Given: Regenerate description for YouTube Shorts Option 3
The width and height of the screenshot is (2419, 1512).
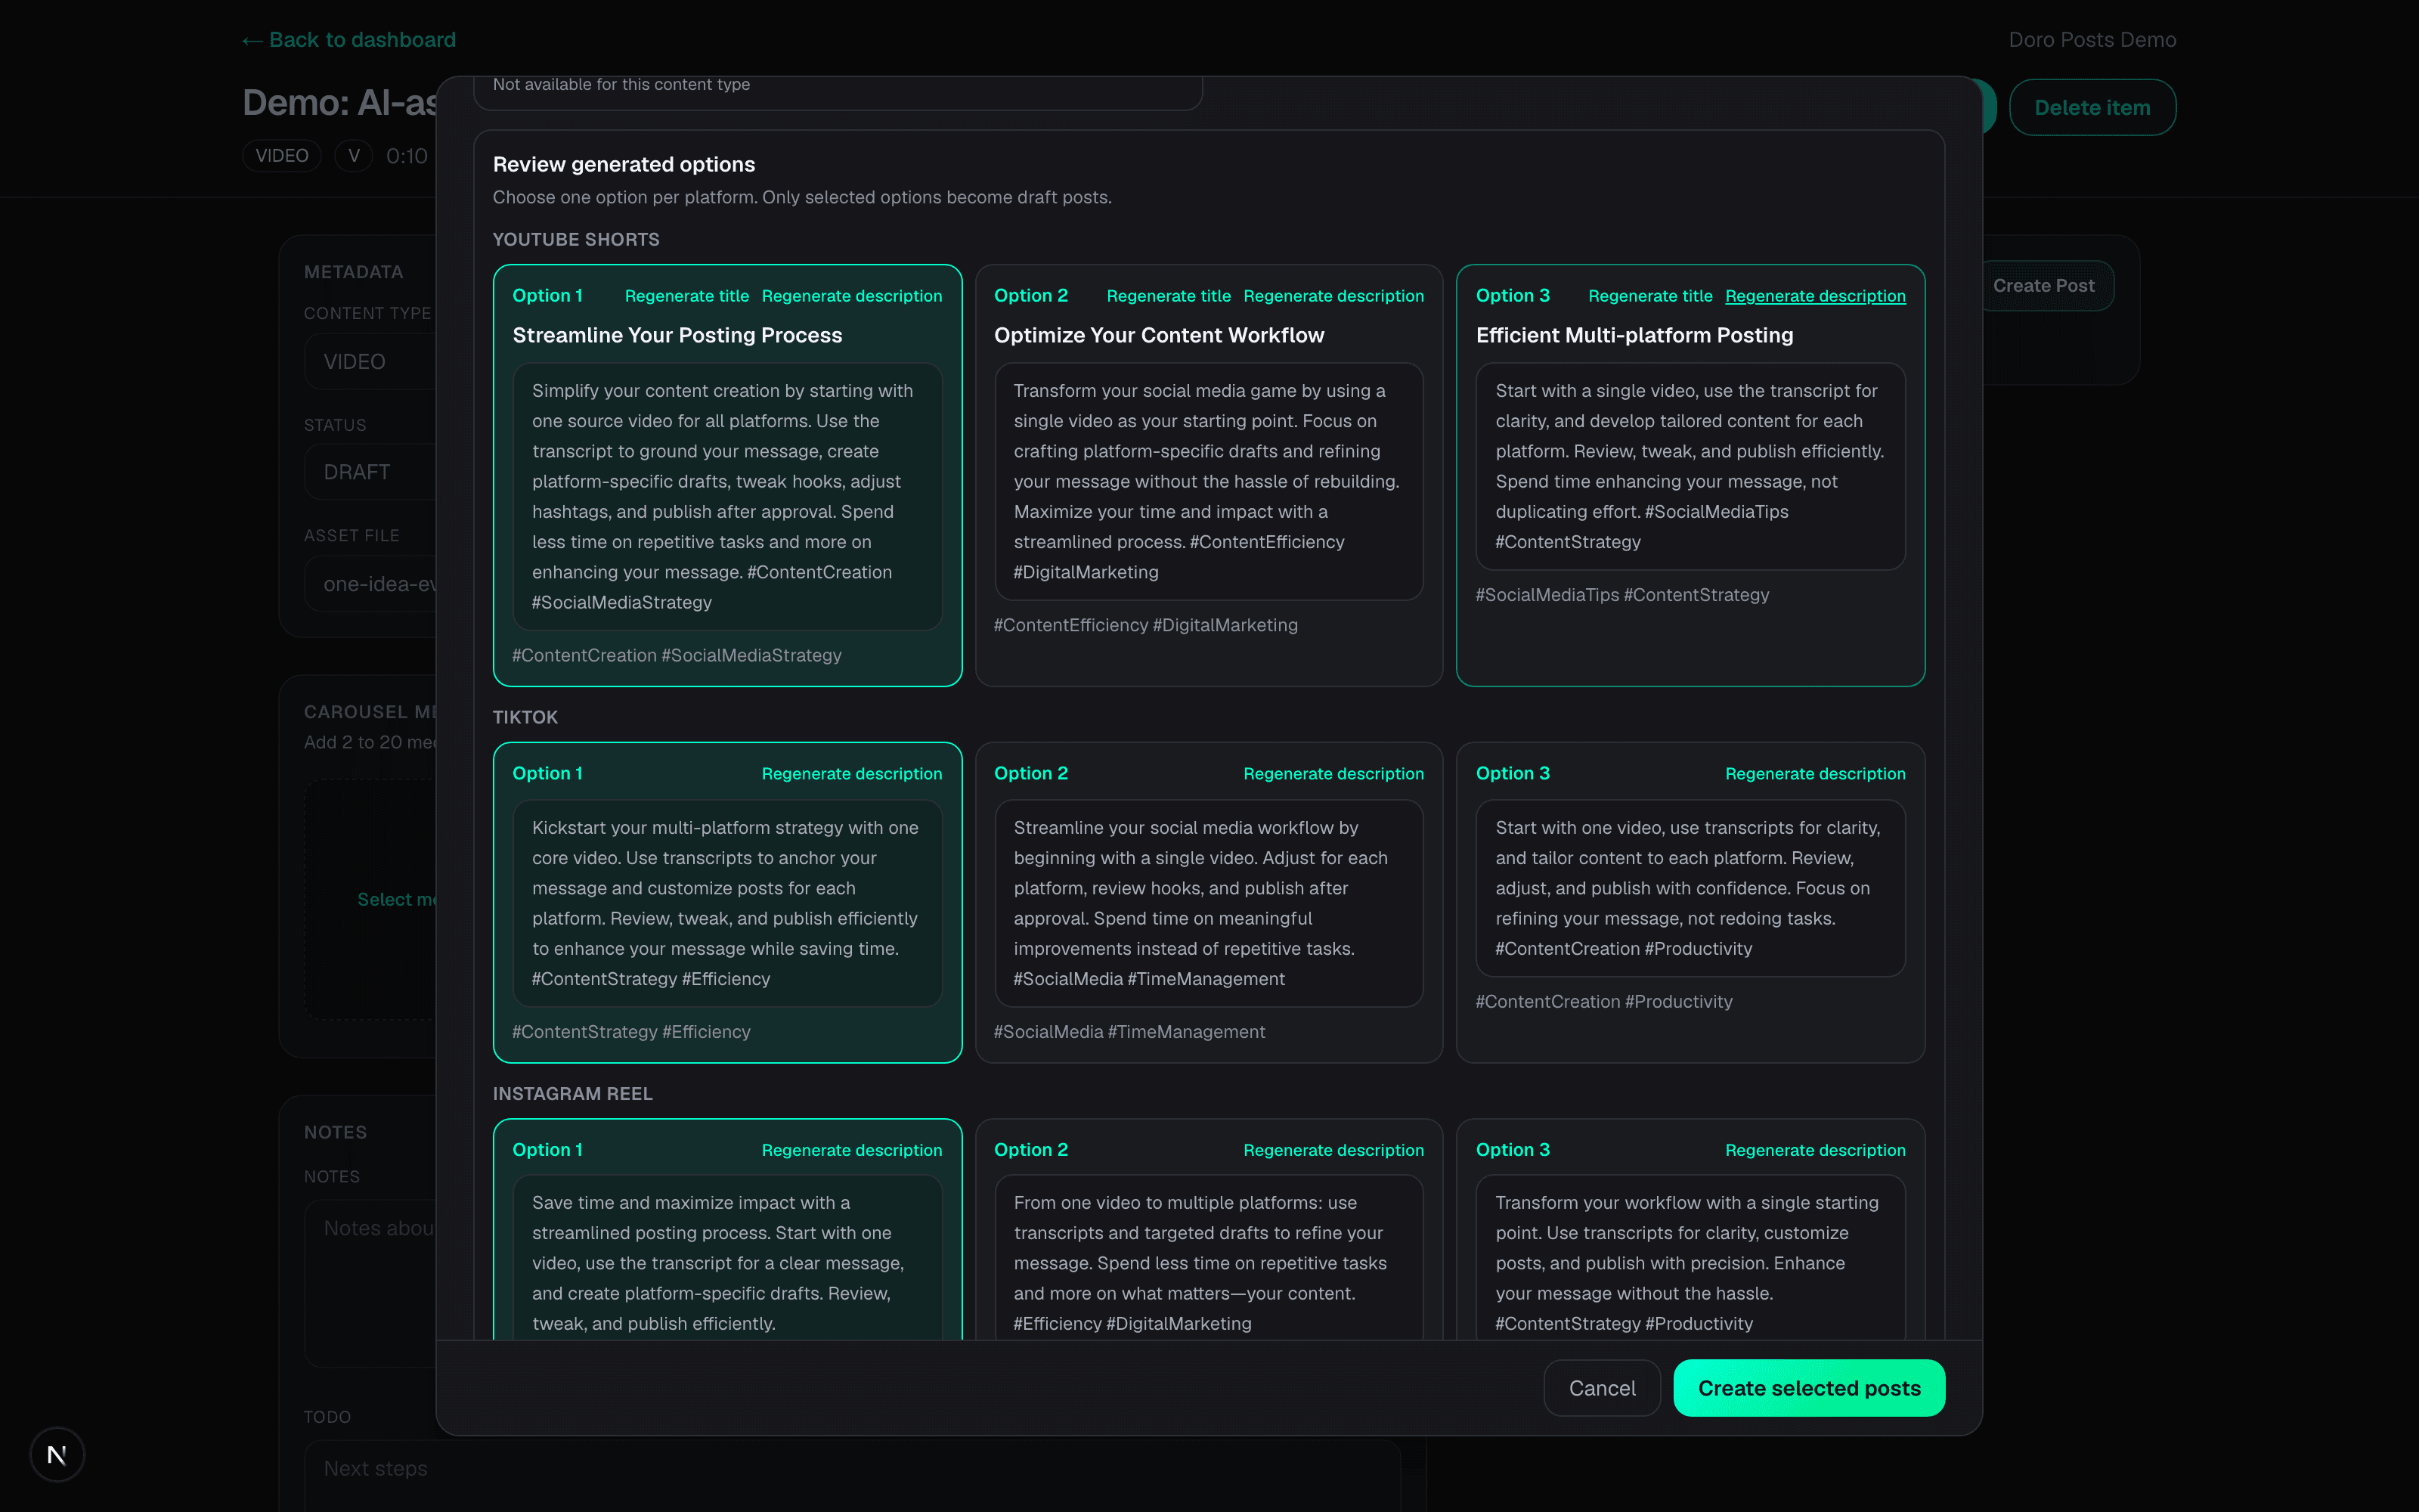Looking at the screenshot, I should pos(1815,296).
